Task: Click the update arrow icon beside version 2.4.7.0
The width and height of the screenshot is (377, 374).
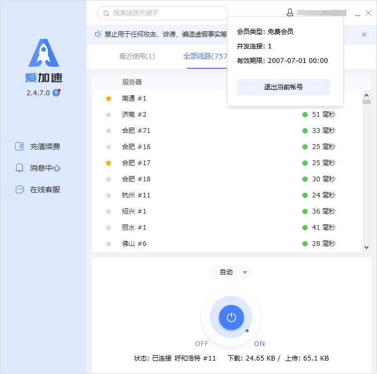Action: pos(56,93)
